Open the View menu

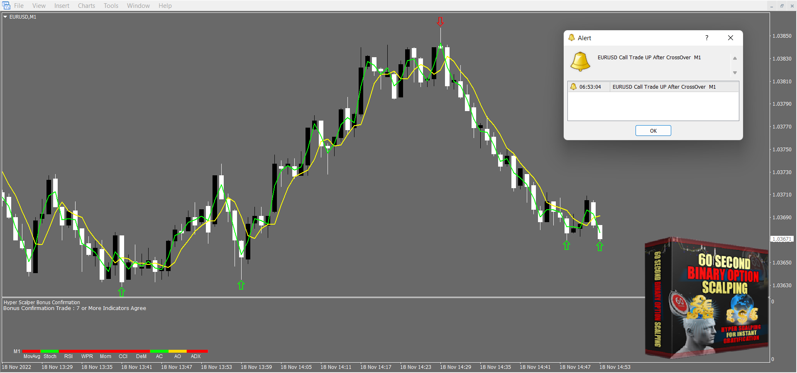pos(39,6)
